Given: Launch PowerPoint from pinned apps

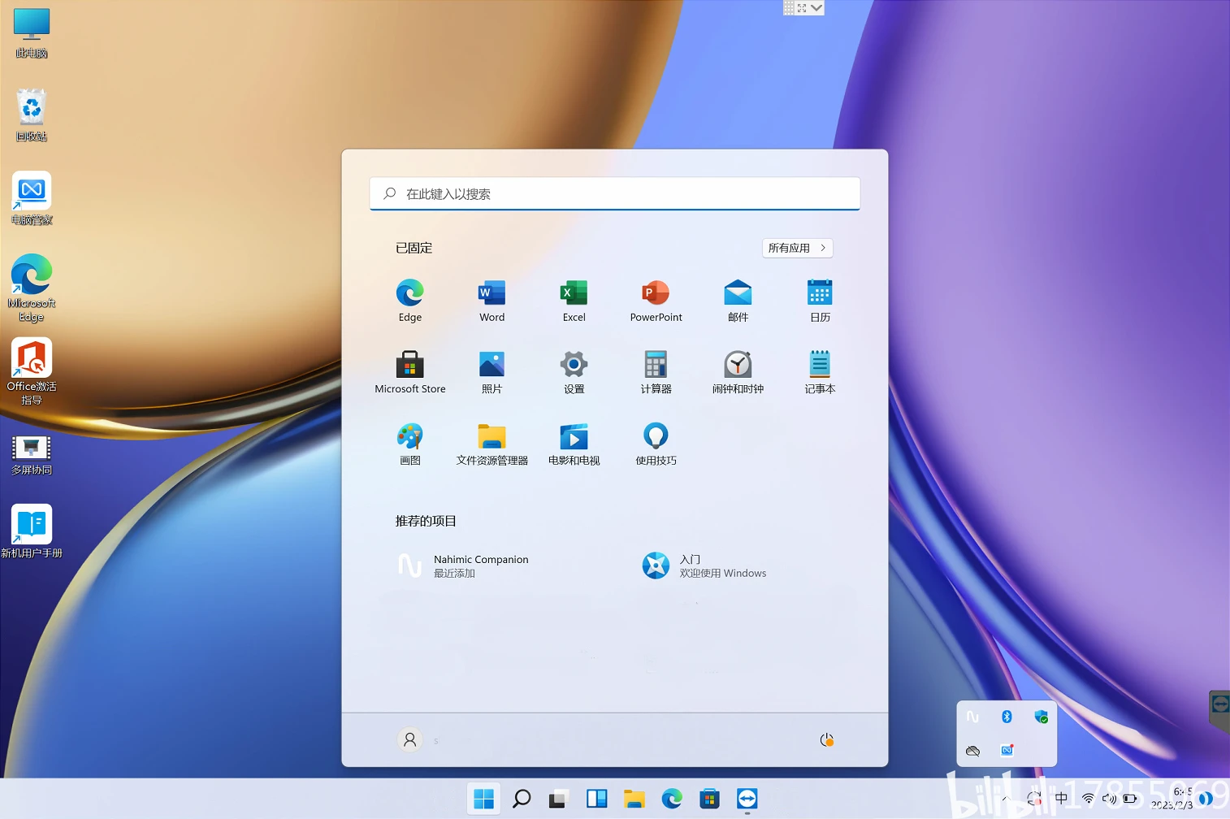Looking at the screenshot, I should pyautogui.click(x=656, y=301).
